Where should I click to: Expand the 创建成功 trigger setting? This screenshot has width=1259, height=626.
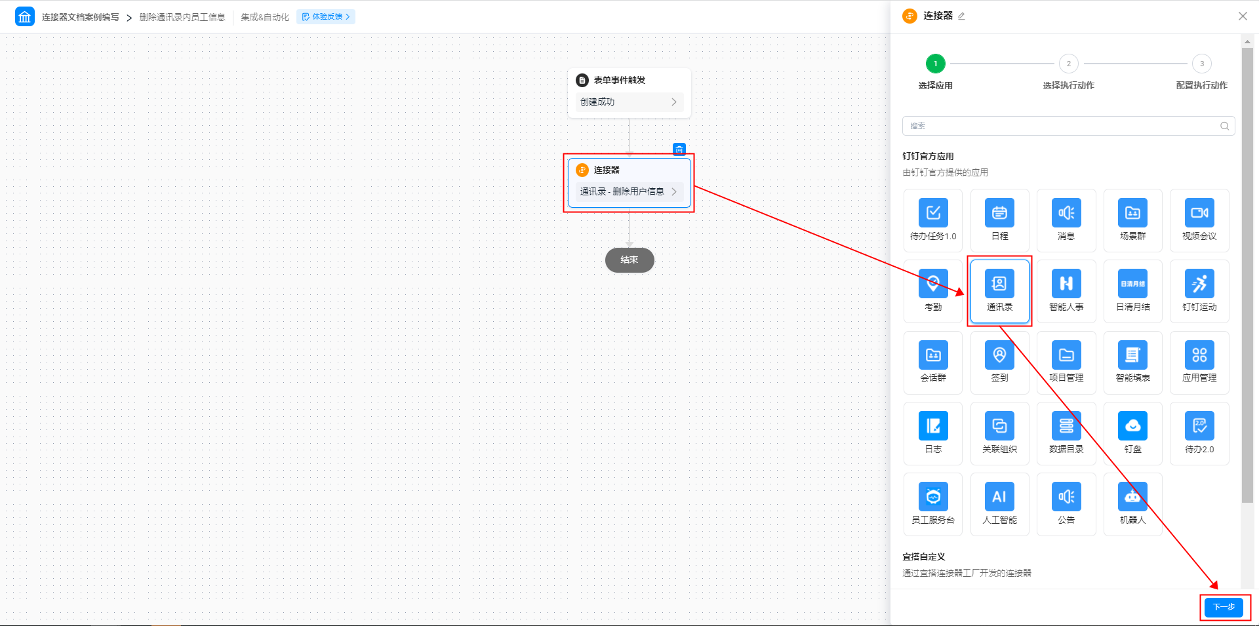[x=629, y=102]
